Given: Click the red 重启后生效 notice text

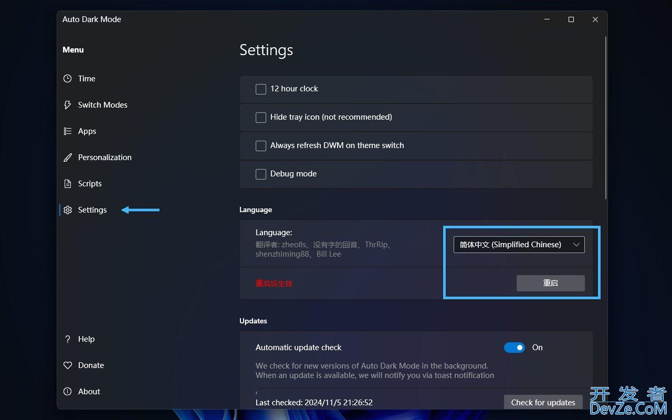Looking at the screenshot, I should 274,283.
